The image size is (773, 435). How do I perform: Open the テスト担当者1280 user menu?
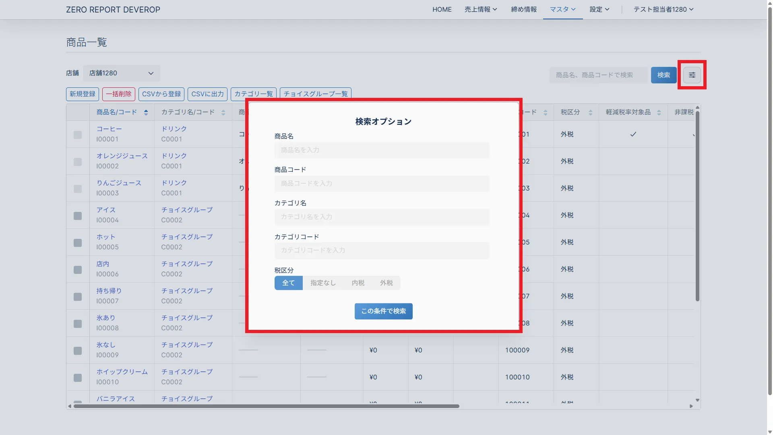[x=663, y=9]
